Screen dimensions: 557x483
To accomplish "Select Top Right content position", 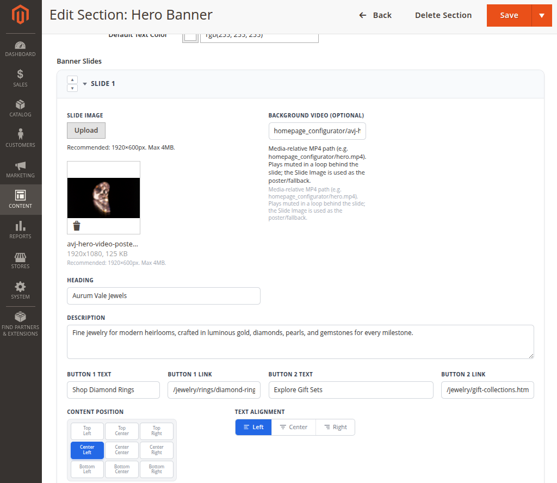I will pos(157,431).
